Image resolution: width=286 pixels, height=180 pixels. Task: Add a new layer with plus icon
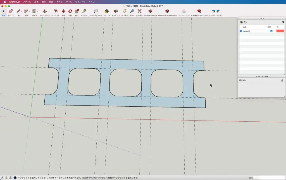click(241, 22)
